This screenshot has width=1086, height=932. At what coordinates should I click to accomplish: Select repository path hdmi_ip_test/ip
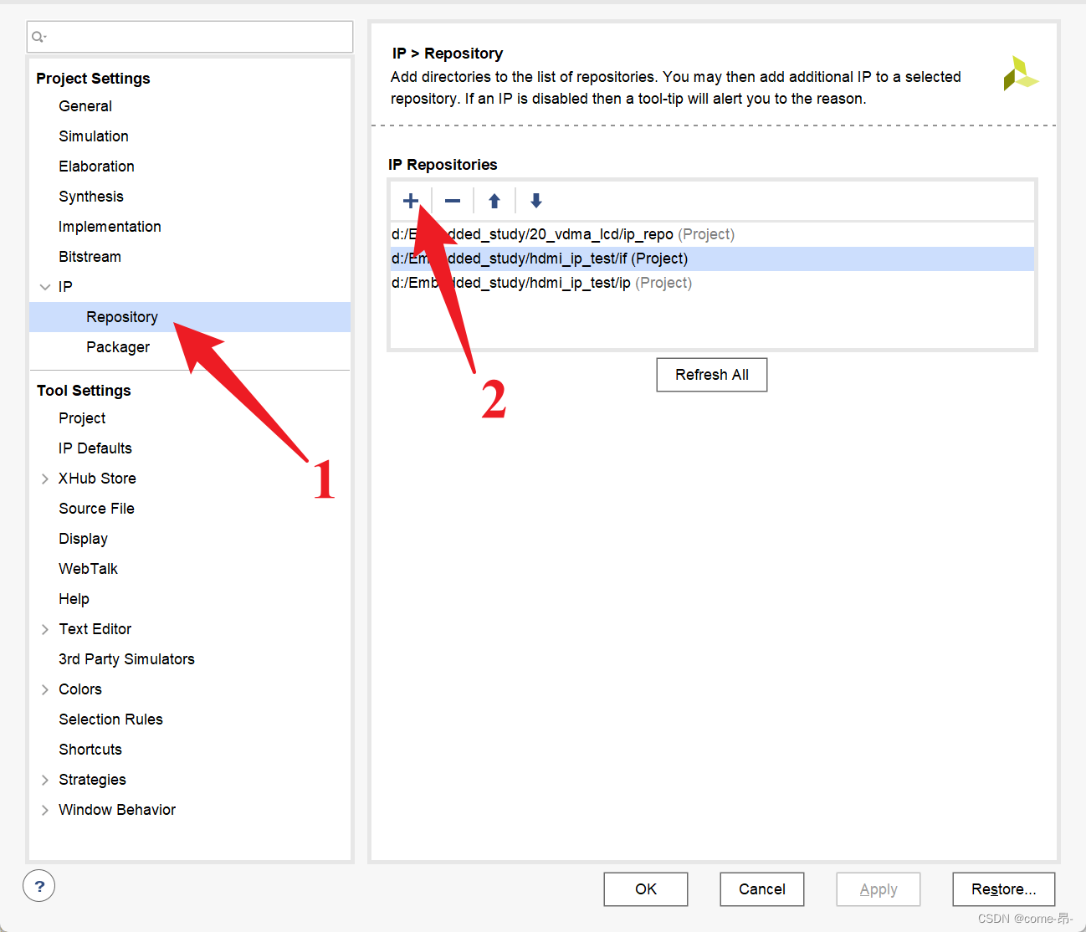(713, 283)
